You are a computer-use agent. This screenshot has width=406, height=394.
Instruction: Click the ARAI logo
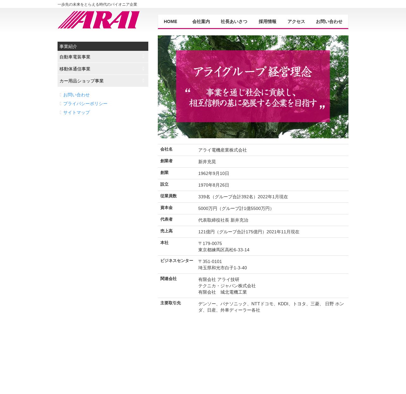pyautogui.click(x=99, y=20)
